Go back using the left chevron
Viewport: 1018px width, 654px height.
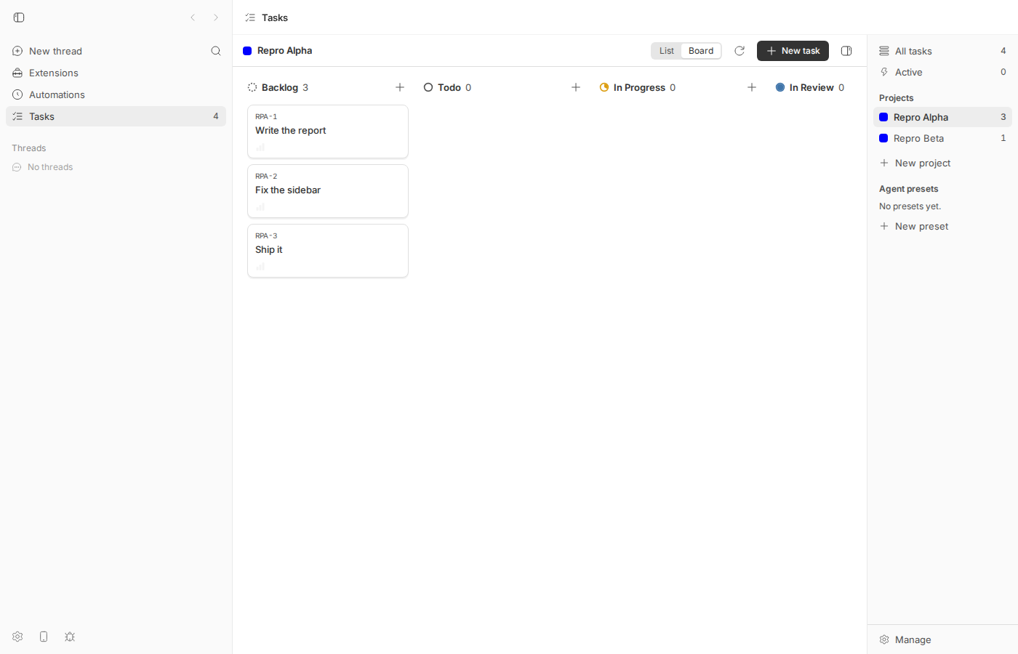(193, 17)
